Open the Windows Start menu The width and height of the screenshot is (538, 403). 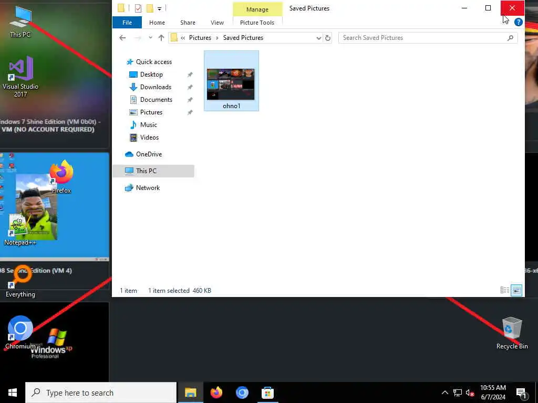point(13,393)
